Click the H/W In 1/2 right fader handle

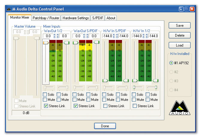[x=156, y=81]
